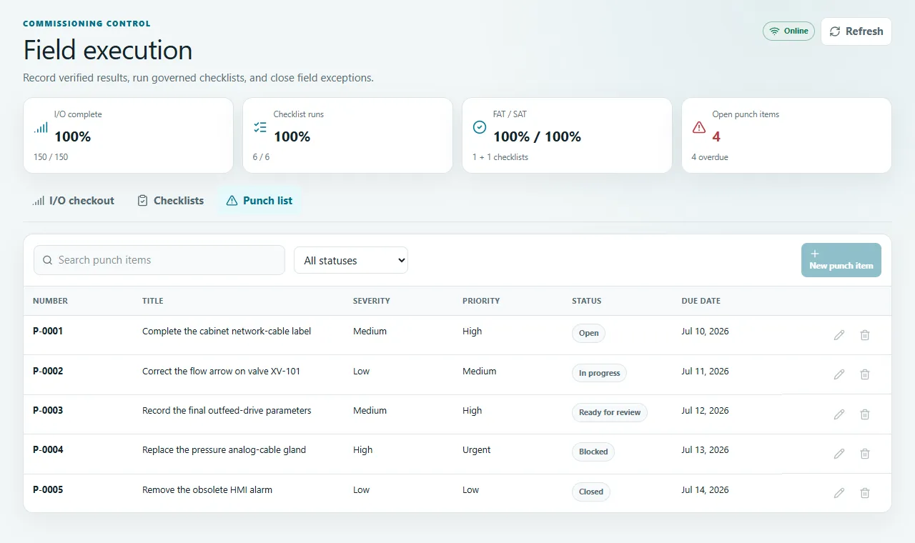Viewport: 915px width, 543px height.
Task: Click the Blocked status badge
Action: point(593,452)
